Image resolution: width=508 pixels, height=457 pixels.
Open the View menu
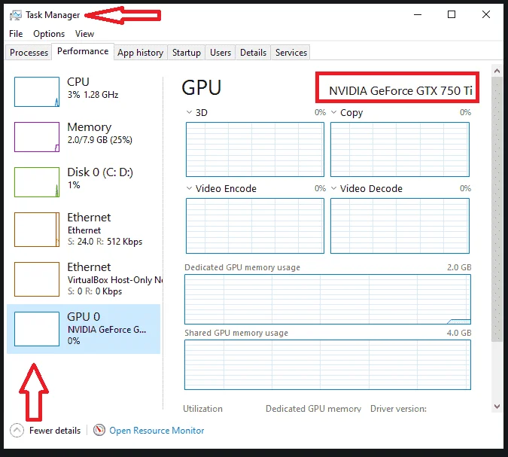pyautogui.click(x=84, y=34)
